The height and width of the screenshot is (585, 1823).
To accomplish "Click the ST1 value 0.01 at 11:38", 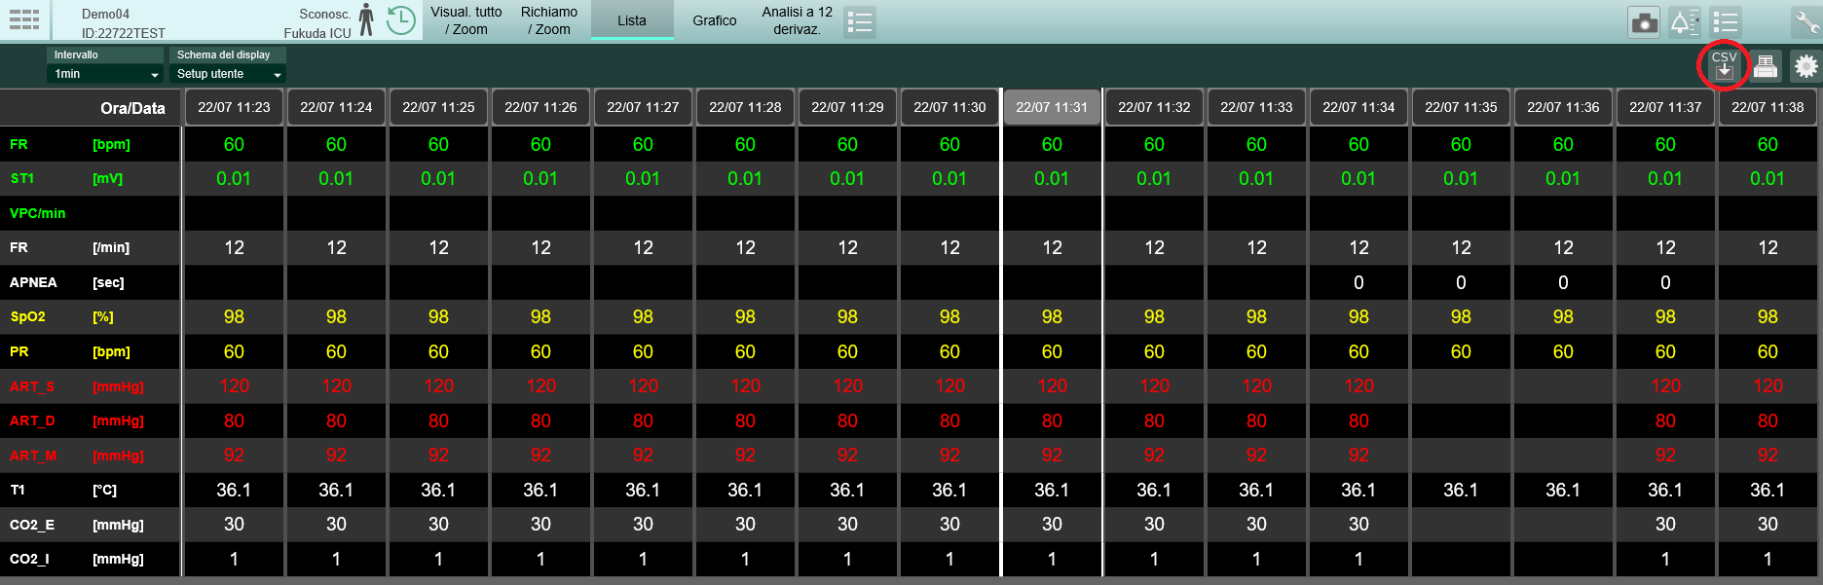I will (x=1767, y=179).
